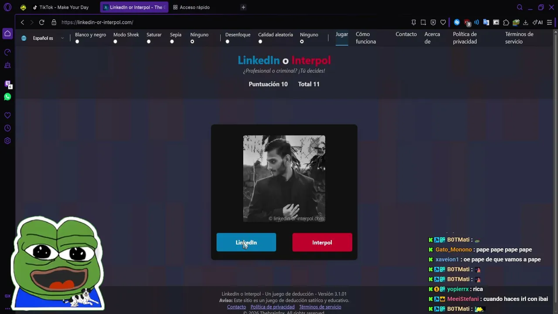Viewport: 558px width, 314px height.
Task: Open Términos de servicio in top navigation
Action: coord(519,38)
